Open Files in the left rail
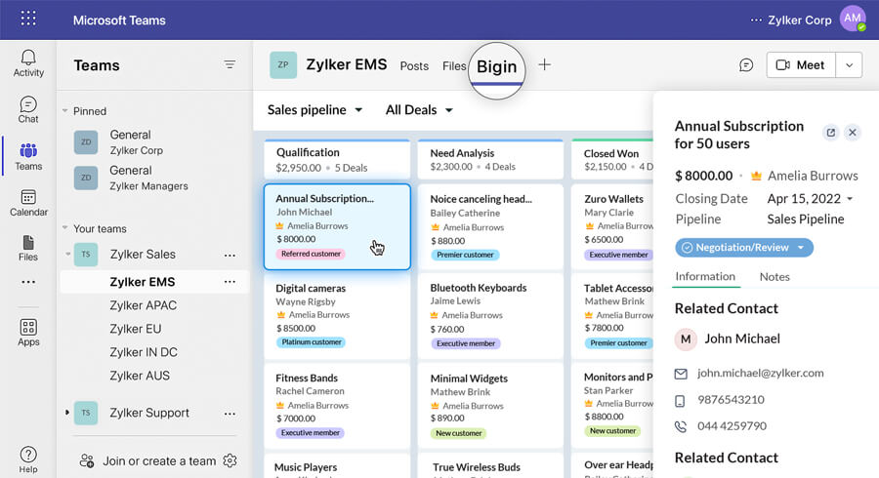This screenshot has height=478, width=879. (28, 248)
